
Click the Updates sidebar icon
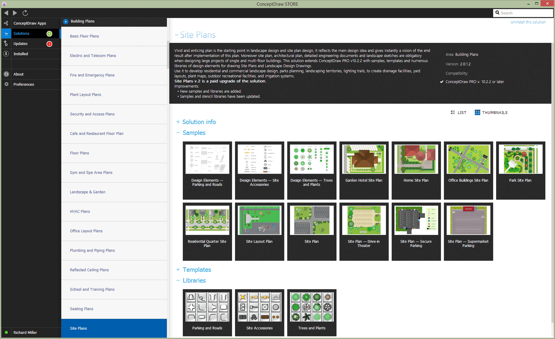[x=6, y=44]
